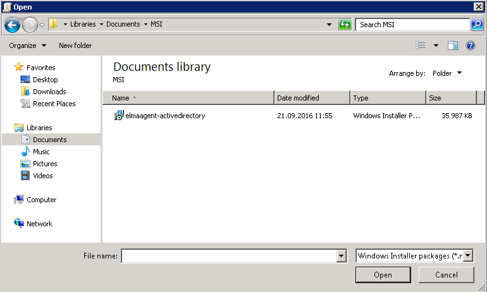The height and width of the screenshot is (292, 487).
Task: Open the File name history dropdown arrow
Action: 342,256
